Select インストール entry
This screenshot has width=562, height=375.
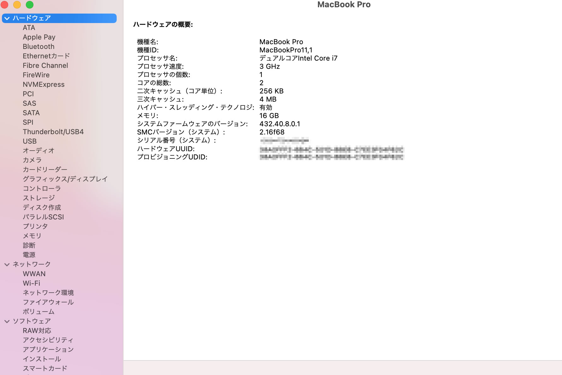[x=42, y=359]
